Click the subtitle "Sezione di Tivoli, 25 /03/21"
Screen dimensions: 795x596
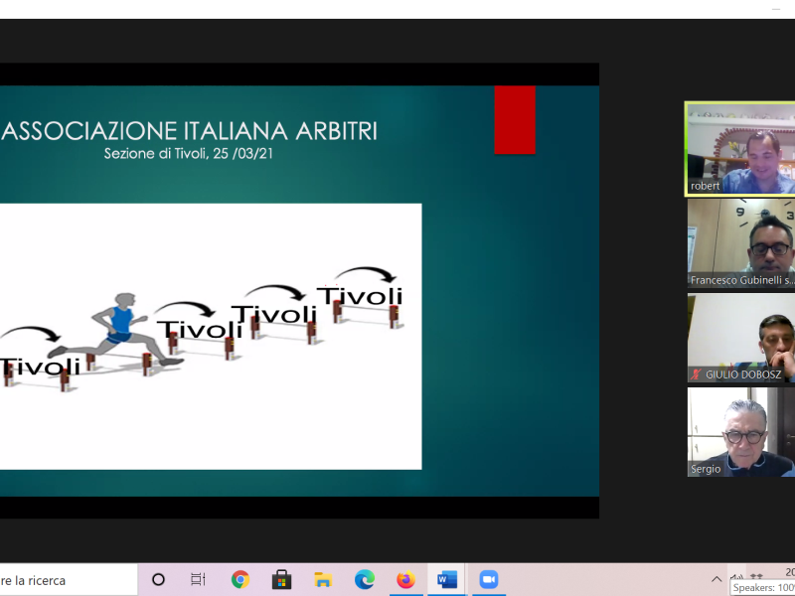tap(189, 154)
